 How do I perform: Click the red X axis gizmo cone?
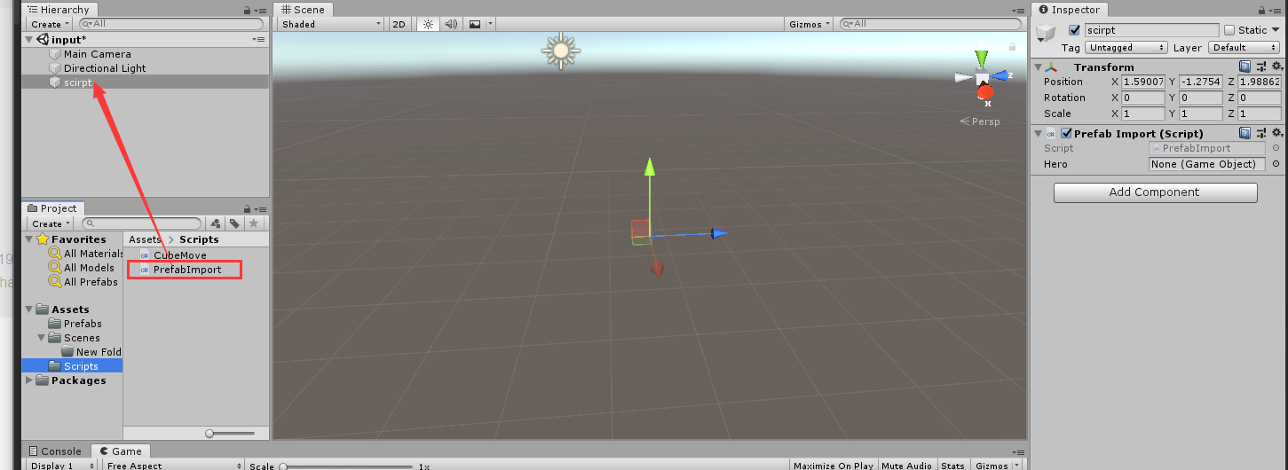point(985,91)
